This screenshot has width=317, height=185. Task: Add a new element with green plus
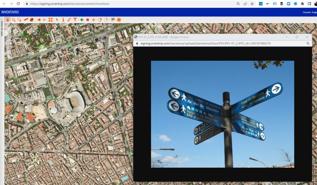(x=82, y=19)
